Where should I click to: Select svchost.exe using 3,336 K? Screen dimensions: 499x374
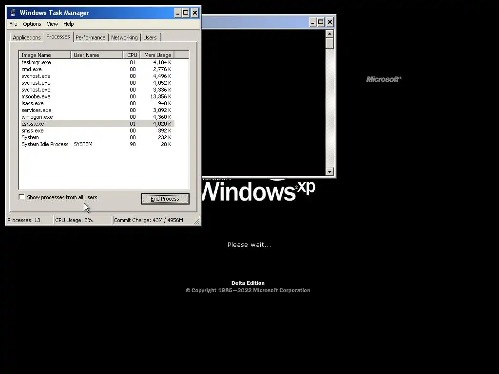pos(97,90)
